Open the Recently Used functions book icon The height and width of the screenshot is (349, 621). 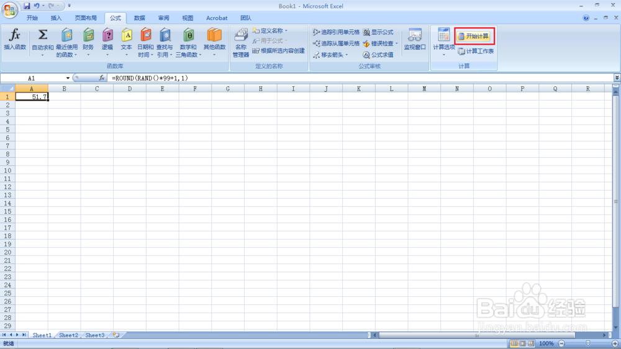point(66,35)
